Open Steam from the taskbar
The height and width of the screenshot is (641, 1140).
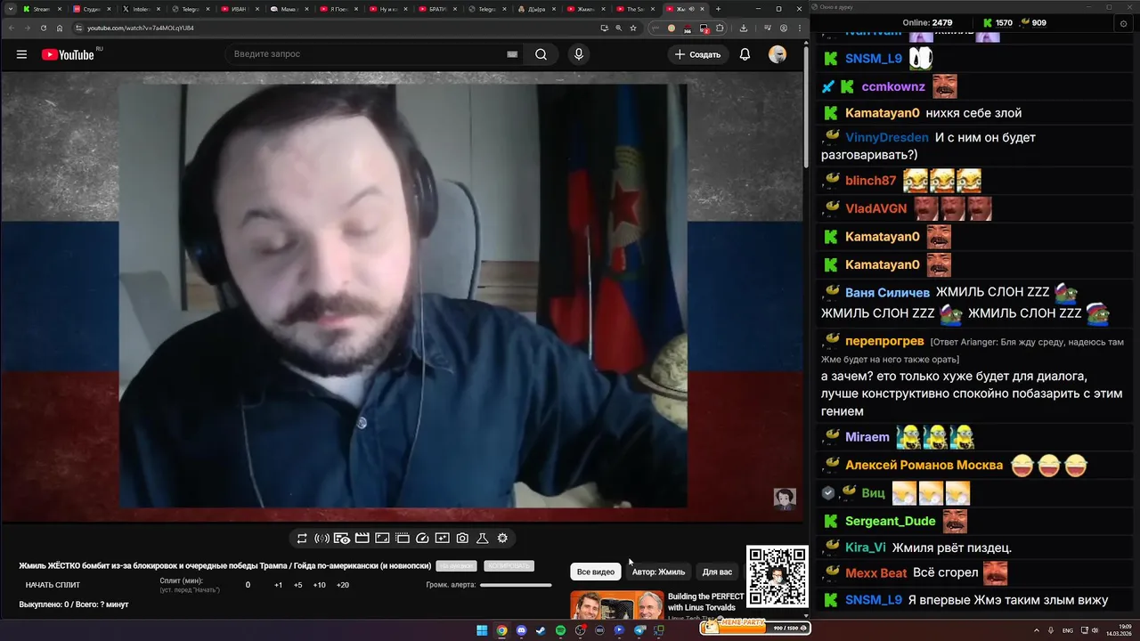tap(541, 630)
